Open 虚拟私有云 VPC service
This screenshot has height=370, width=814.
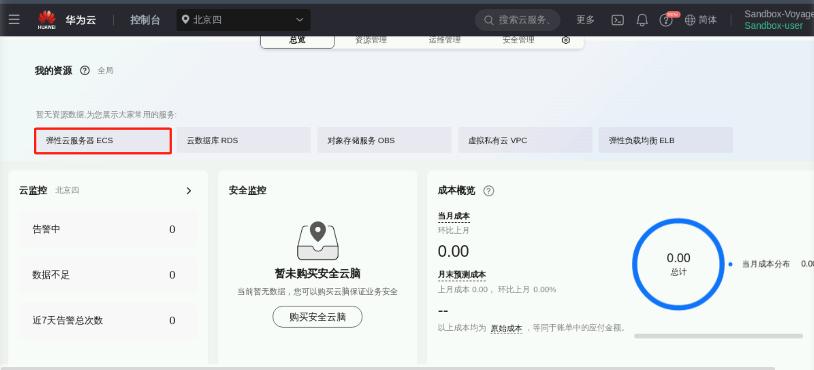525,141
